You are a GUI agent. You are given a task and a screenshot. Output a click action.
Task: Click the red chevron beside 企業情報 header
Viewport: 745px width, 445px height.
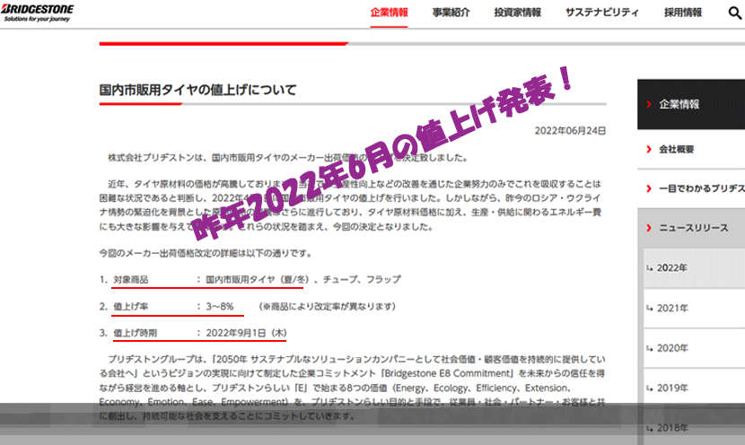pos(649,104)
